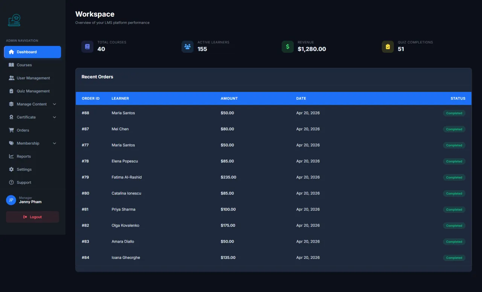482x292 pixels.
Task: Click the Learner column header
Action: click(x=120, y=98)
